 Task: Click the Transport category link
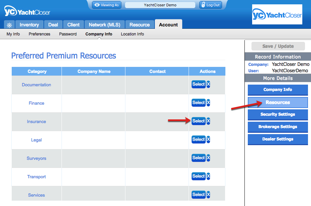click(36, 177)
